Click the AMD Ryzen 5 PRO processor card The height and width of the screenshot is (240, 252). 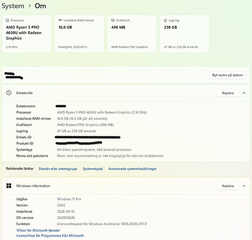27,34
